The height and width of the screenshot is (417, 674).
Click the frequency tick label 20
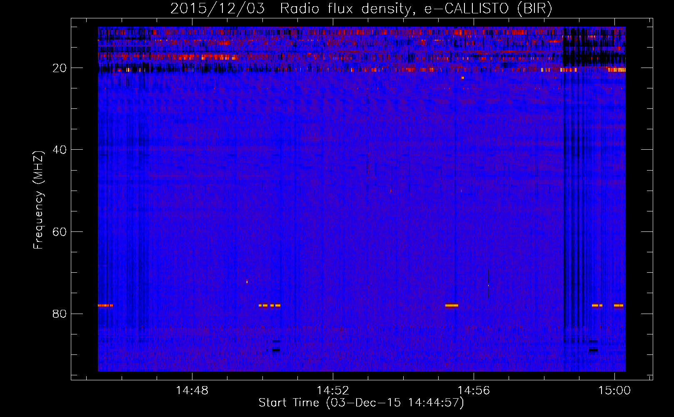coord(60,68)
